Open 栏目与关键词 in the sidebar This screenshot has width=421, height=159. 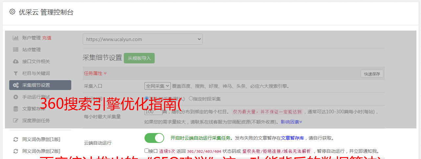(36, 73)
